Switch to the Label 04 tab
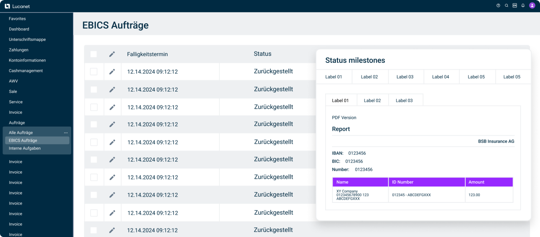 [440, 77]
